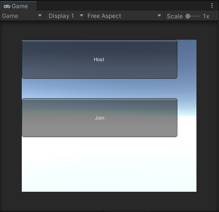
Task: Click the Host button
Action: click(x=100, y=59)
